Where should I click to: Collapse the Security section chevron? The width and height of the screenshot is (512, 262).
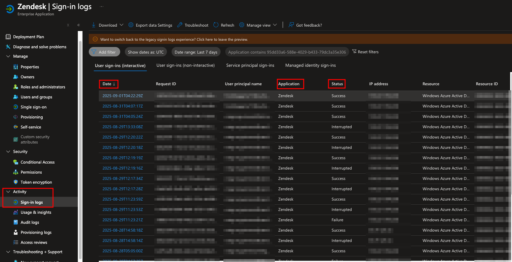point(8,151)
